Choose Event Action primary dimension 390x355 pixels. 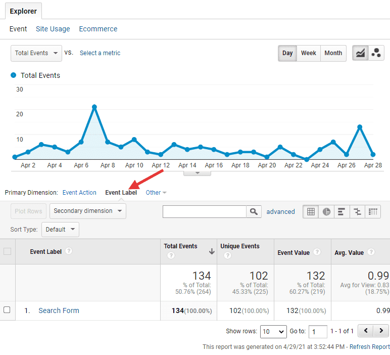(79, 193)
